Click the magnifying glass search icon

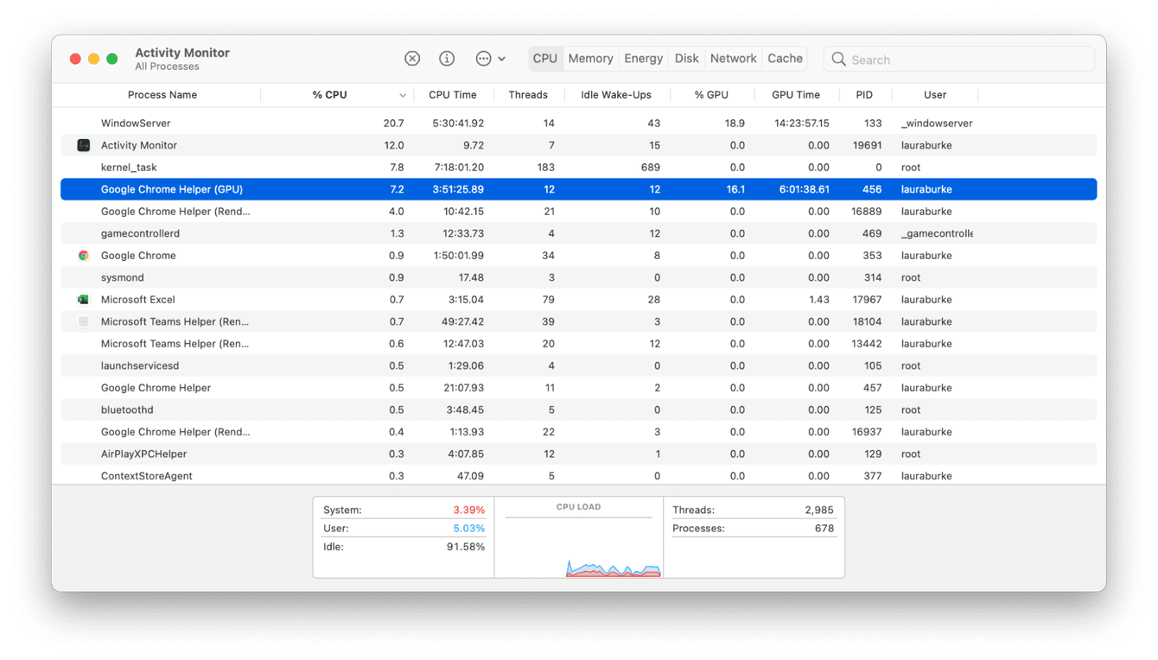pyautogui.click(x=838, y=59)
